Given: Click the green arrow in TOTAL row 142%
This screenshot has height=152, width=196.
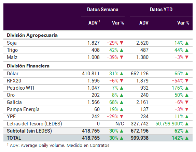Looking at the screenshot, I should (x=187, y=138).
